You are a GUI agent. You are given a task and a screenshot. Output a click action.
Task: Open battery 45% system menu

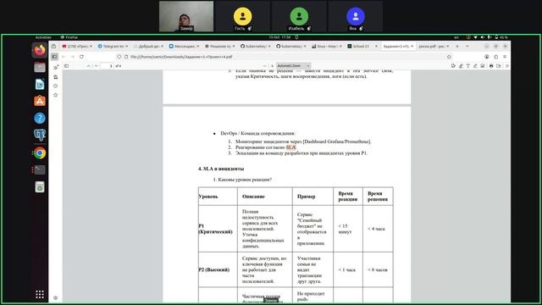coord(501,37)
